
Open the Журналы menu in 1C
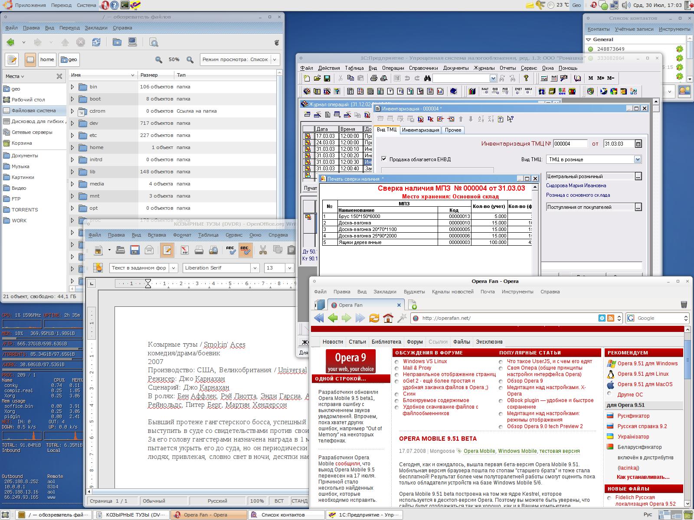(x=484, y=68)
